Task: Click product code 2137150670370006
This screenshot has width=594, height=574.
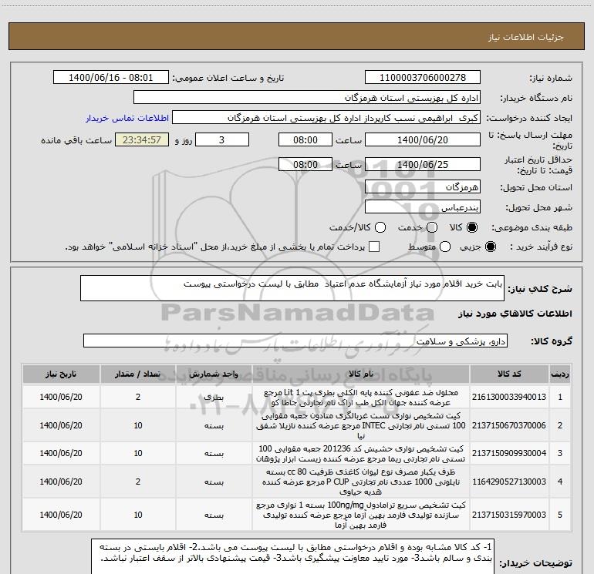Action: (509, 425)
